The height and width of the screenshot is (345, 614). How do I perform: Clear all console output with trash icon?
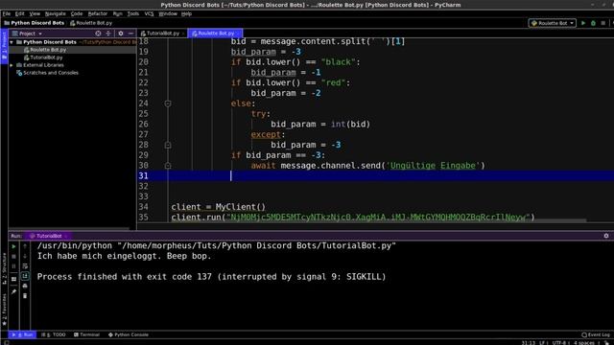click(25, 296)
